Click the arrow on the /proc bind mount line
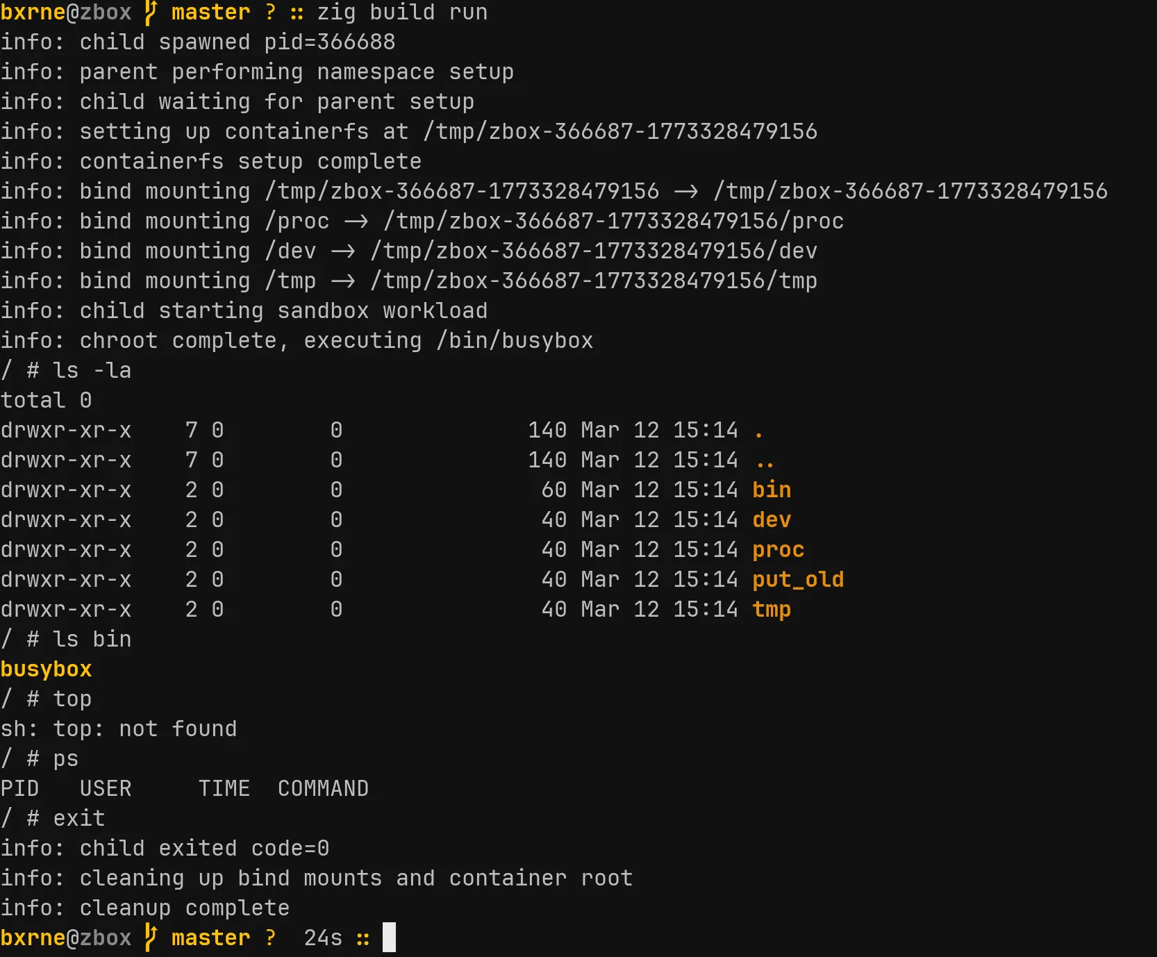The height and width of the screenshot is (957, 1157). pos(356,222)
